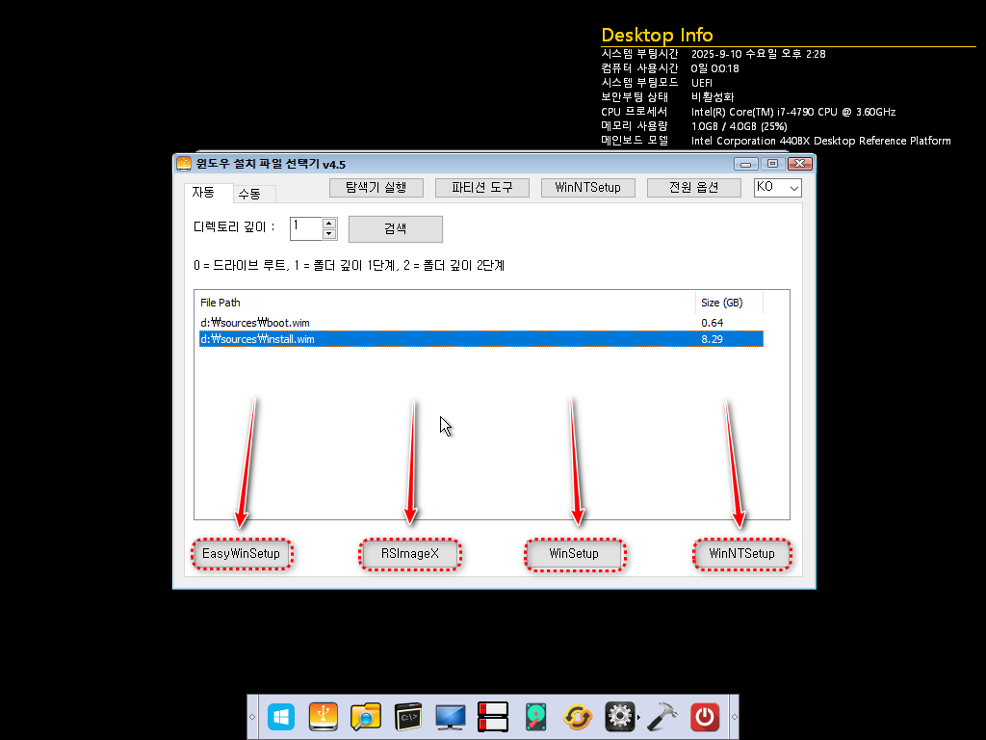Screen dimensions: 986x740
Task: Click the EasyWinSetup button
Action: pos(242,554)
